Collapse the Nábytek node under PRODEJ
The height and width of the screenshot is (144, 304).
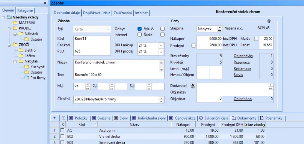[x=15, y=34]
